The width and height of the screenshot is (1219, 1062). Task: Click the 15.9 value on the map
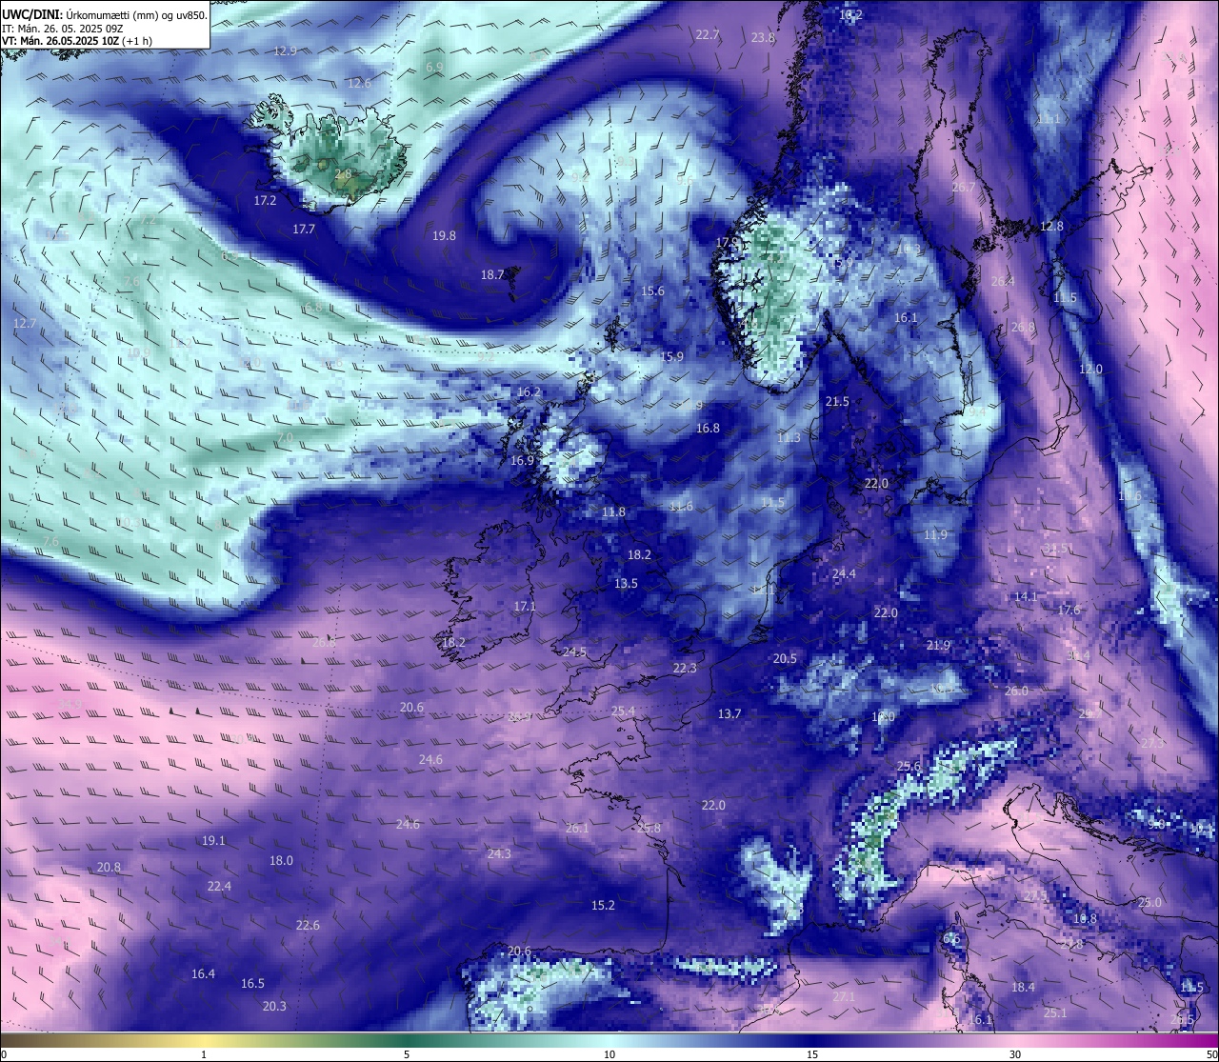[672, 357]
